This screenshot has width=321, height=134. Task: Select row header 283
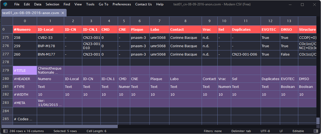(7, 103)
